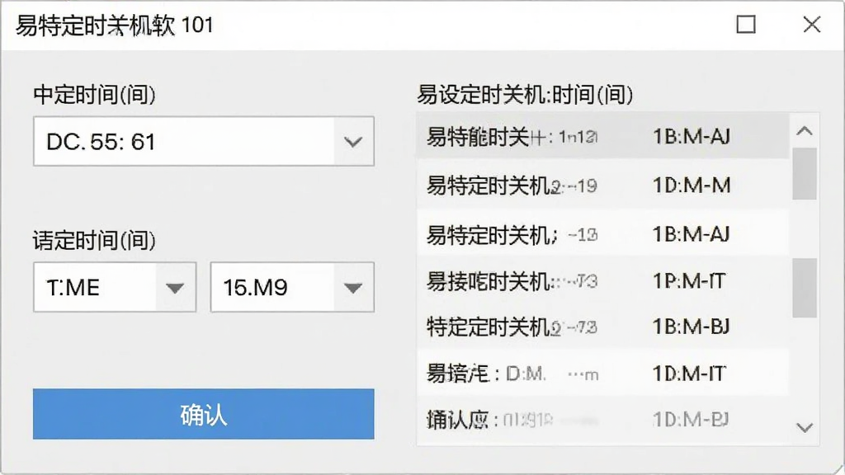Select the list row marked 1B:M-BJ

[602, 327]
